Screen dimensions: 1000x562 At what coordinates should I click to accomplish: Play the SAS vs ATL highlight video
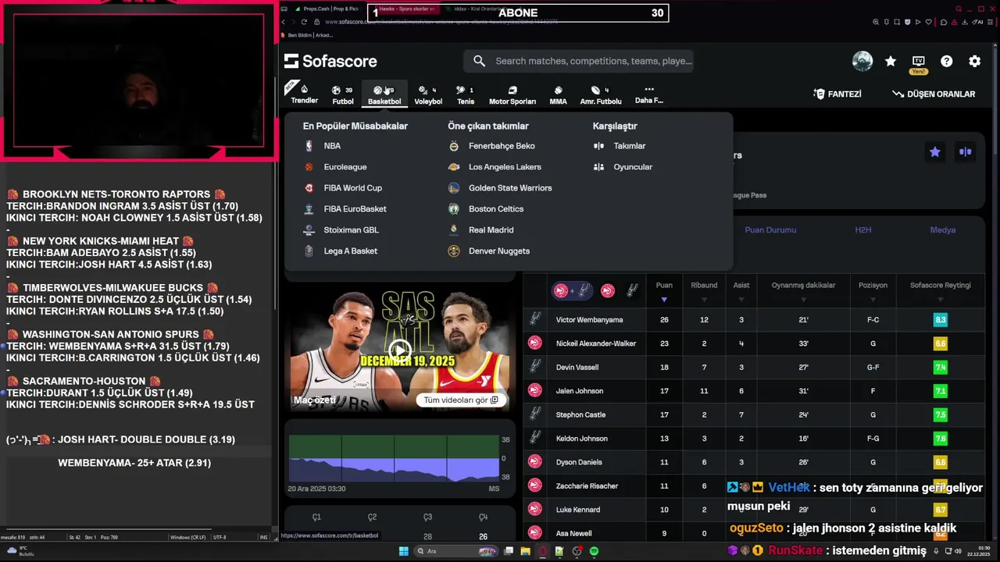tap(398, 350)
